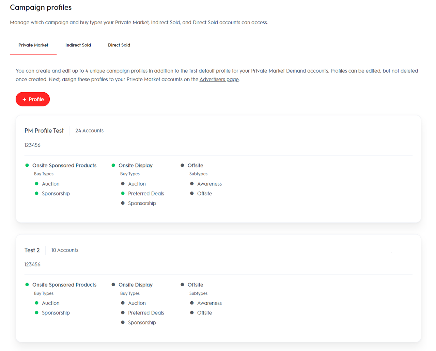Click the 10 Accounts label
This screenshot has width=436, height=351.
(65, 250)
